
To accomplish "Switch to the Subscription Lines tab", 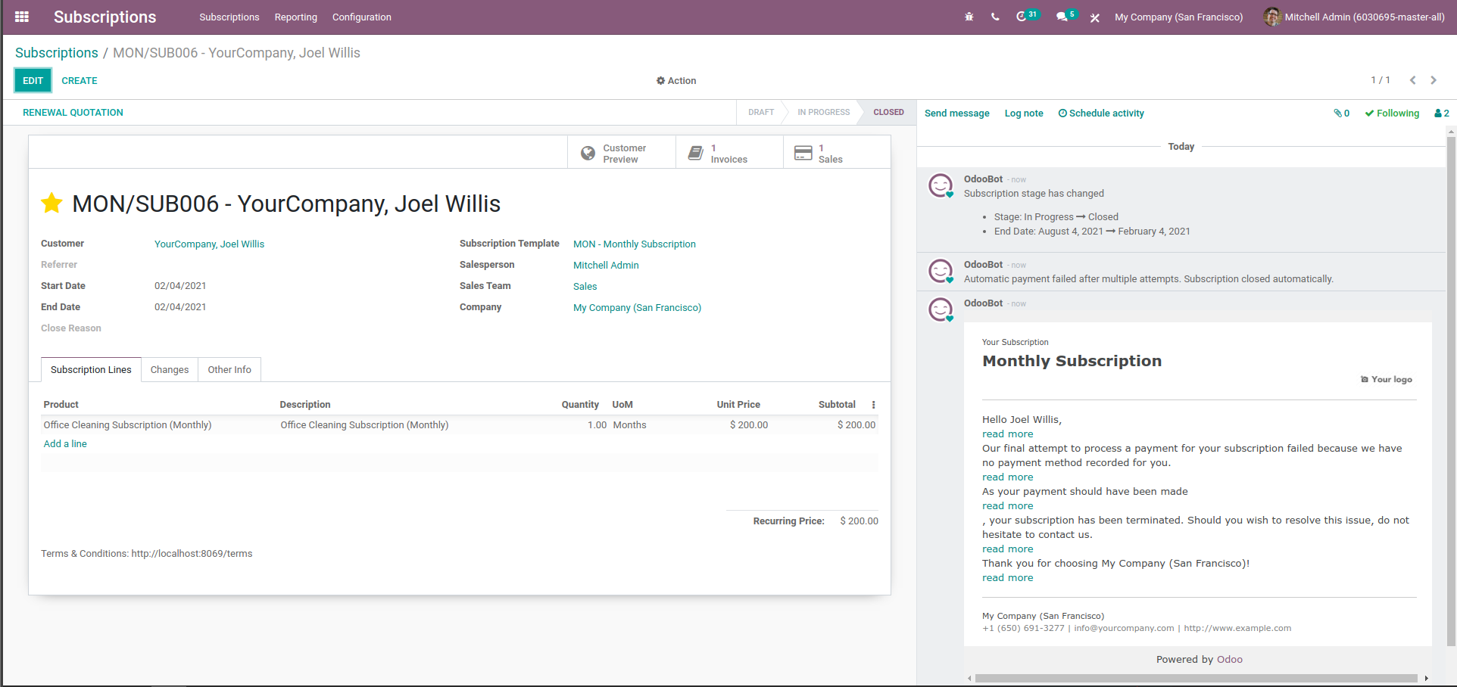I will coord(91,370).
